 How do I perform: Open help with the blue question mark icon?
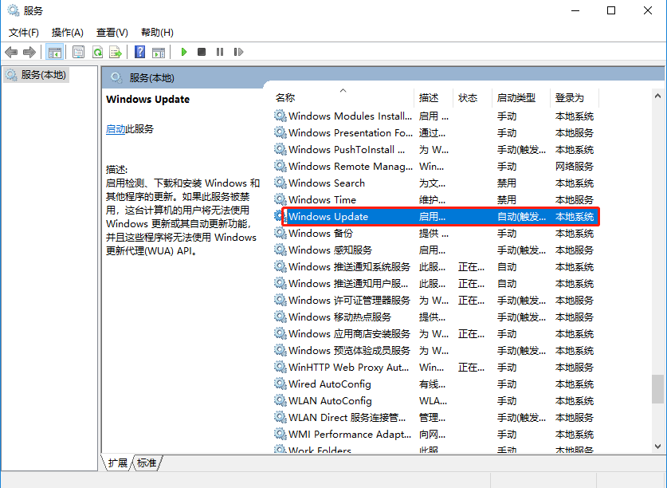coord(140,52)
